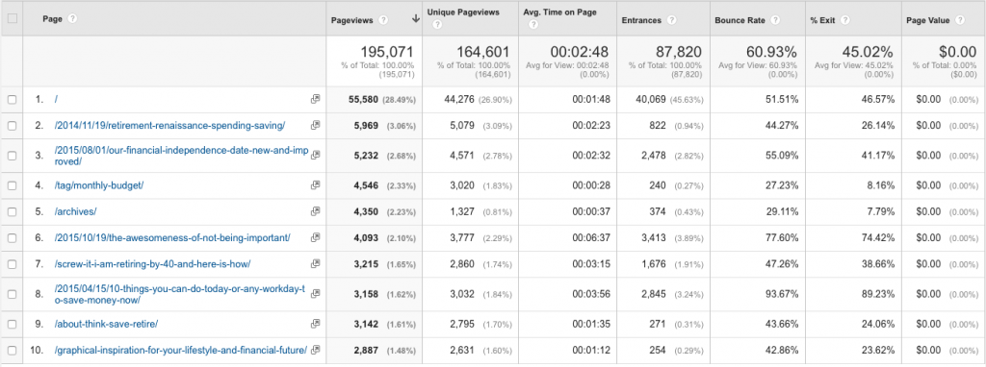Click the open-page icon for the-awesomeness-of-not-being-important
Viewport: 986px width, 367px height.
point(315,237)
